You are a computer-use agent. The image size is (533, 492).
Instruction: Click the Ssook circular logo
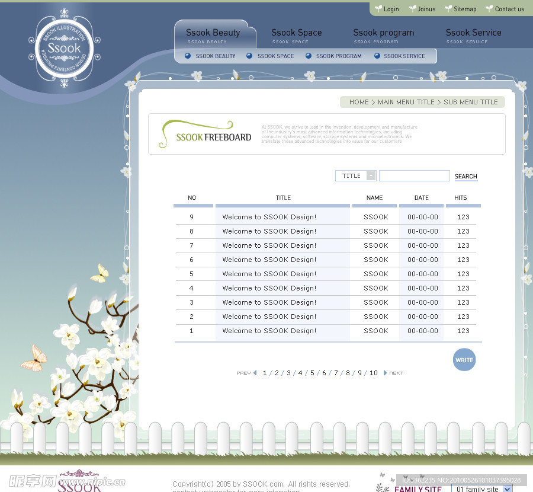pos(65,48)
